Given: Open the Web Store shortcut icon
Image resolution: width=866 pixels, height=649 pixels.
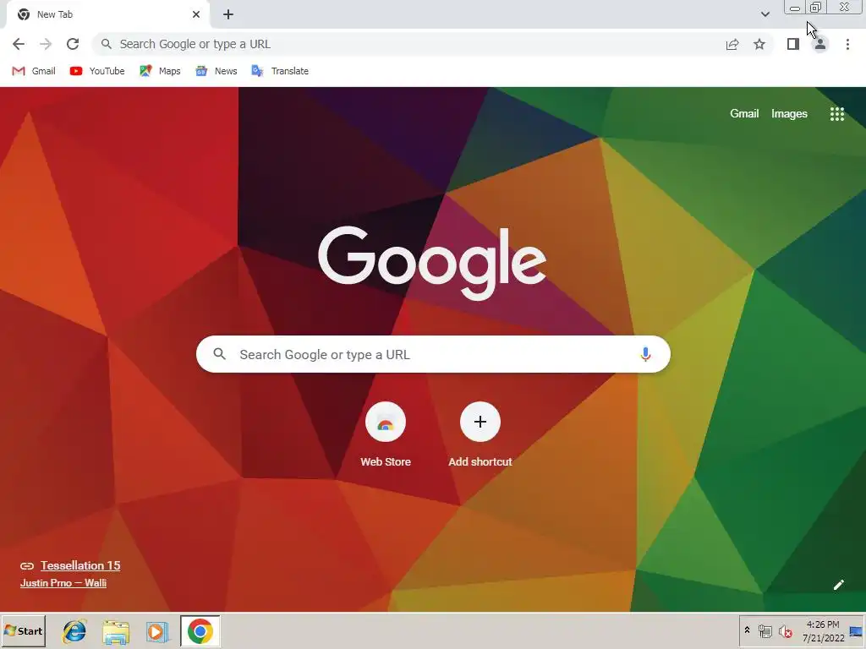Looking at the screenshot, I should pos(386,423).
